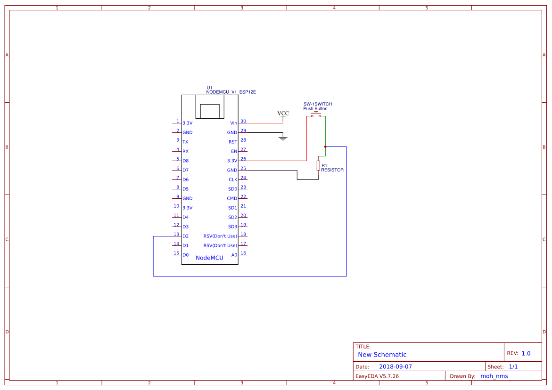Select the Vin pin label
The width and height of the screenshot is (552, 390).
pos(233,123)
